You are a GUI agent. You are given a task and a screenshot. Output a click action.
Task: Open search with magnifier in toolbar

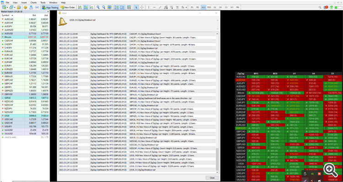320,7
